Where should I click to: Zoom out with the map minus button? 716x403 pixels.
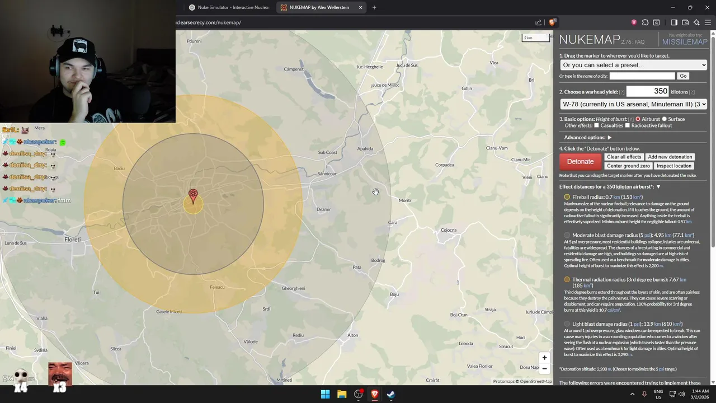544,368
